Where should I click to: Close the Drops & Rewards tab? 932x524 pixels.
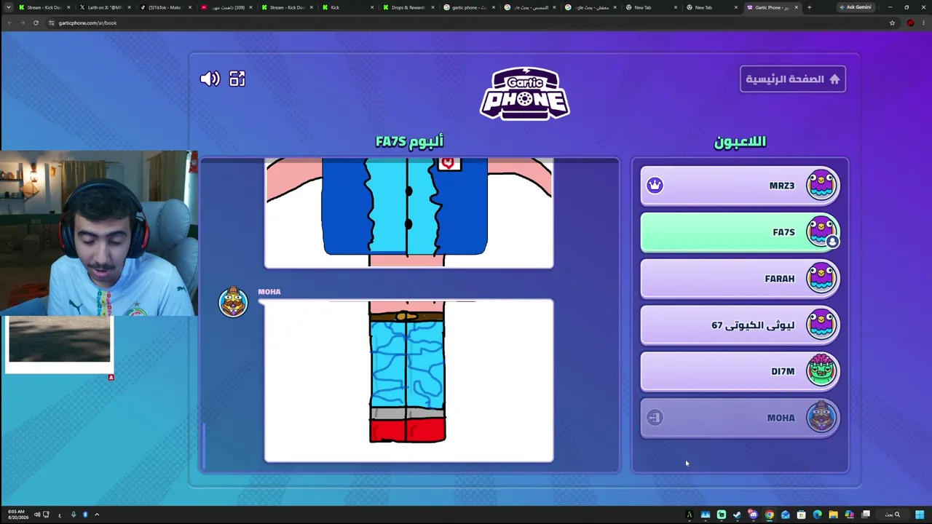point(433,7)
